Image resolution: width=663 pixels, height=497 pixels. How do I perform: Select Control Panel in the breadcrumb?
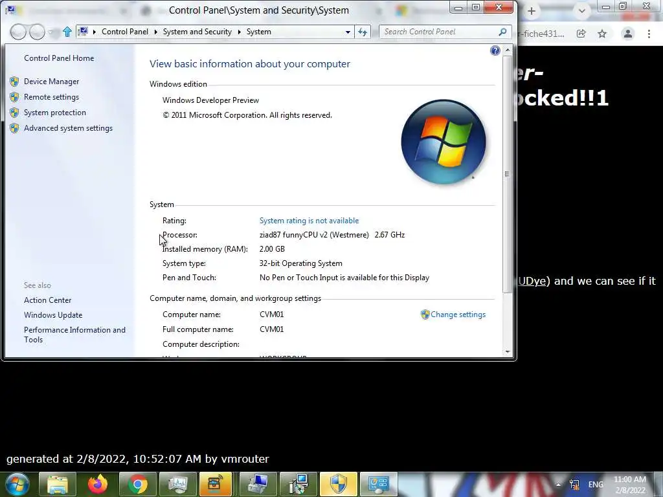[125, 32]
